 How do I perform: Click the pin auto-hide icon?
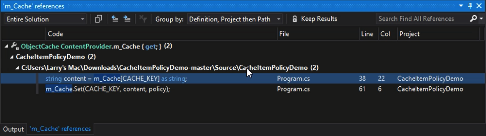(x=470, y=6)
